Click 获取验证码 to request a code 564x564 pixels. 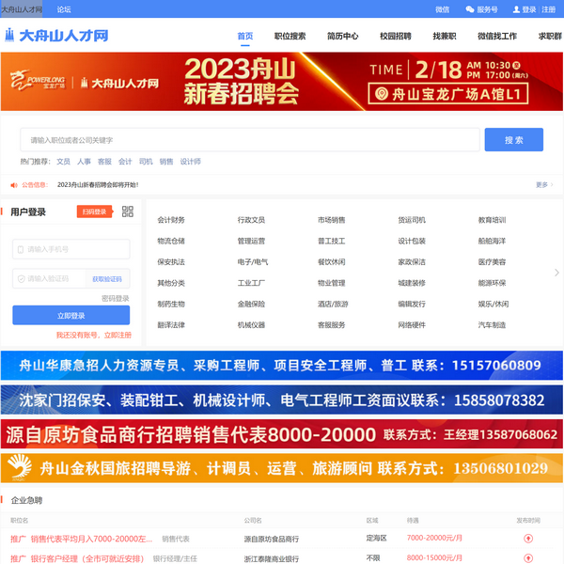click(106, 279)
